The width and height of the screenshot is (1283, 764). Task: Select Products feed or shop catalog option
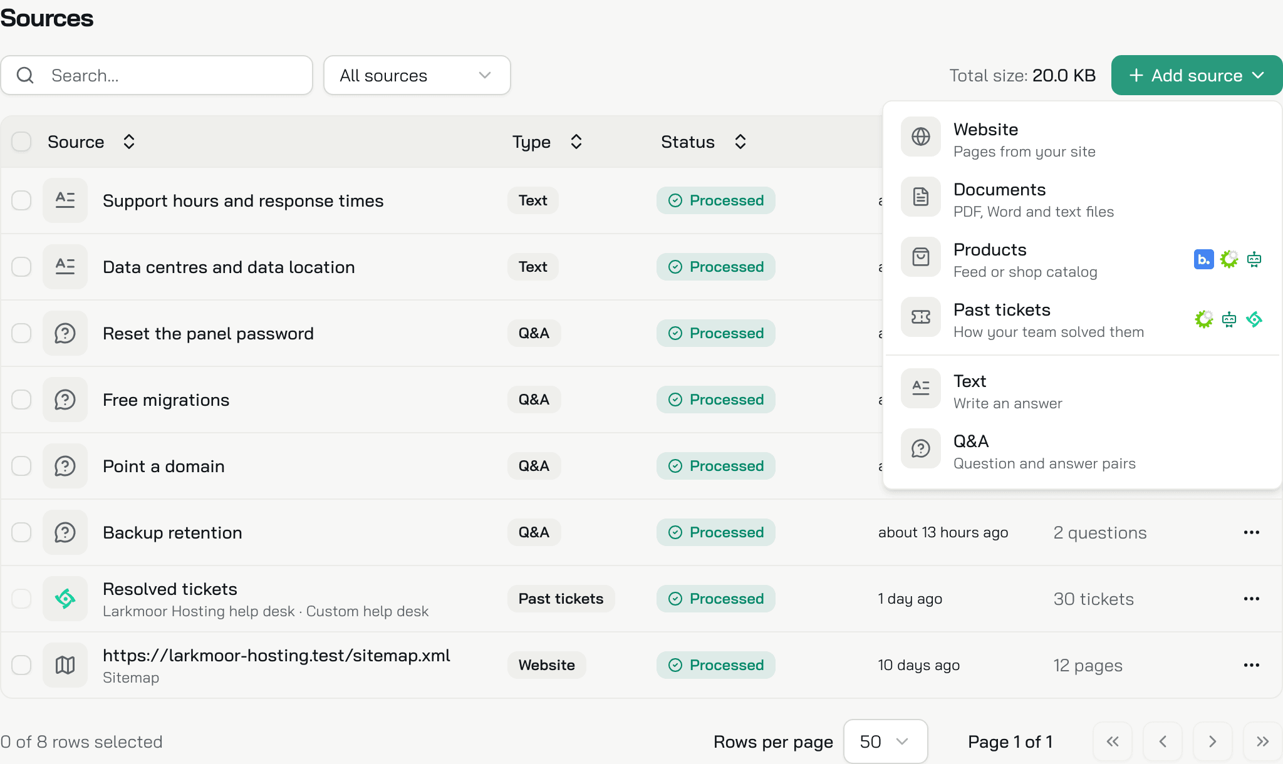(x=1082, y=259)
